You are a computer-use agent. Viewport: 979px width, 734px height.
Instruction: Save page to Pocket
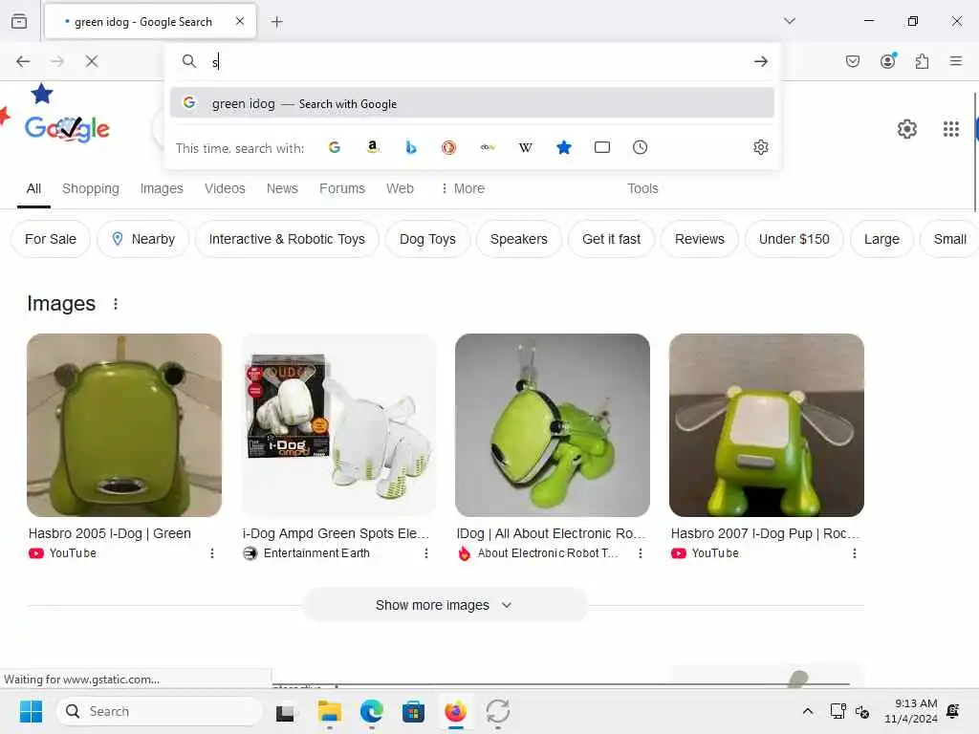tap(852, 61)
